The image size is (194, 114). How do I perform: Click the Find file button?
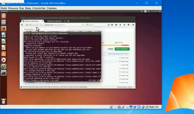point(110,49)
